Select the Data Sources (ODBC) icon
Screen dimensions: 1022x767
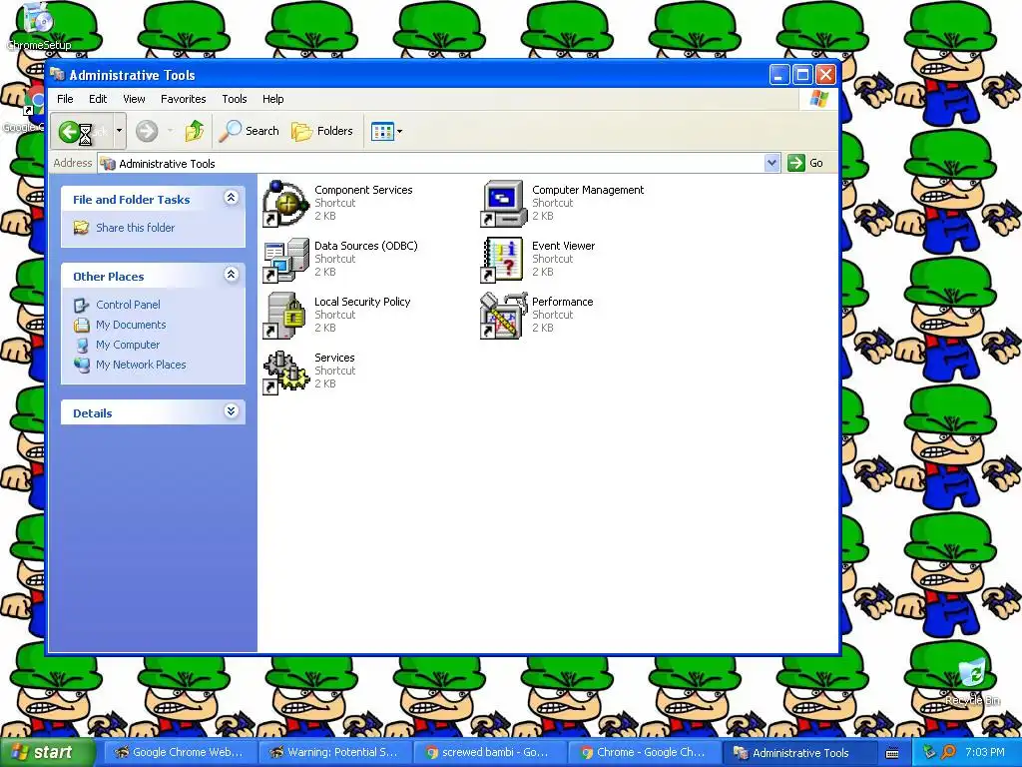pos(285,260)
